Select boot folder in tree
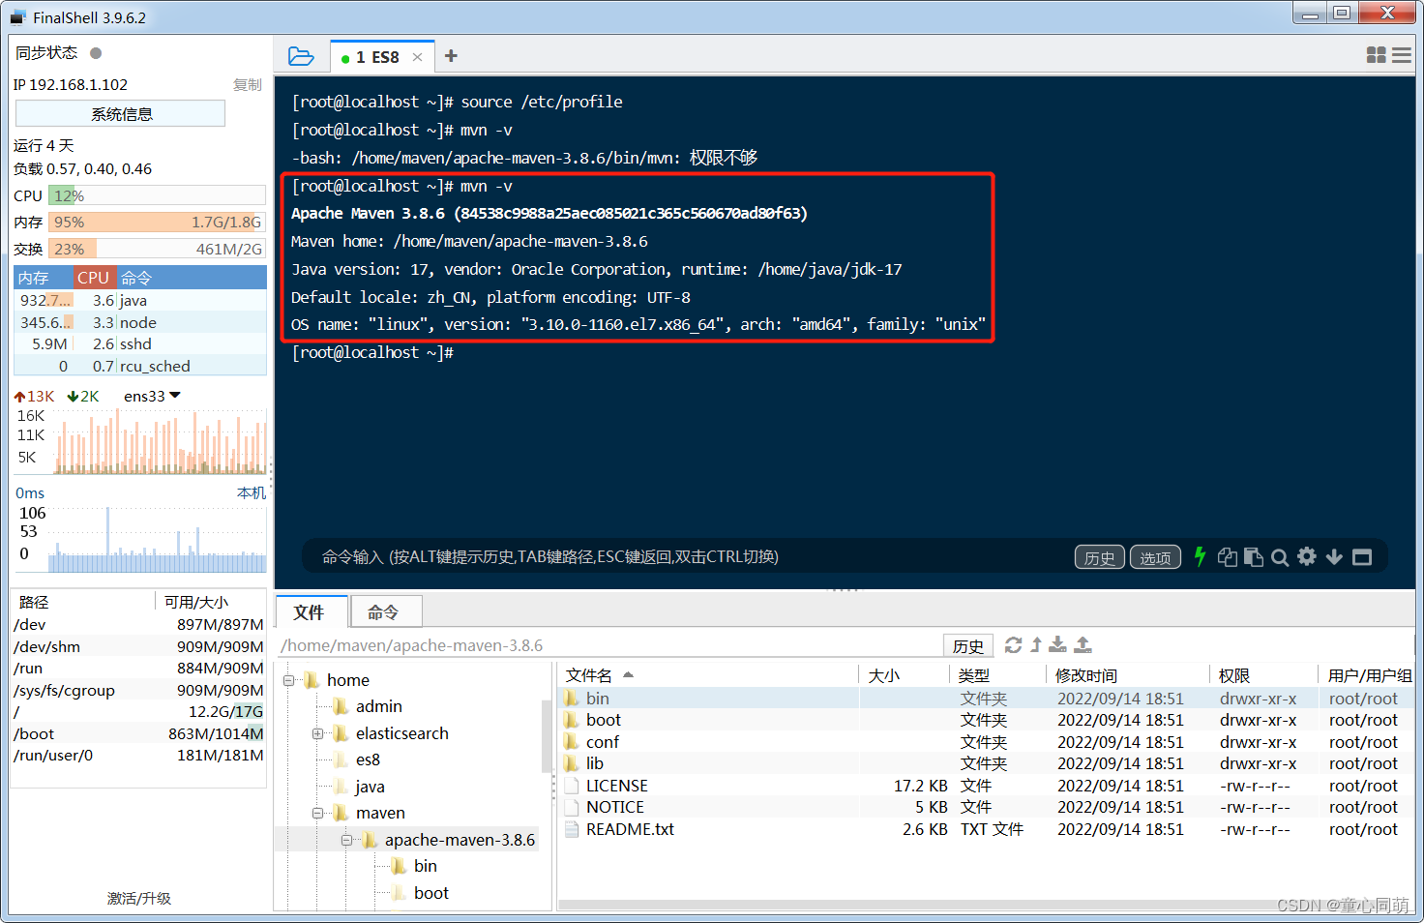Viewport: 1424px width, 923px height. [x=430, y=893]
